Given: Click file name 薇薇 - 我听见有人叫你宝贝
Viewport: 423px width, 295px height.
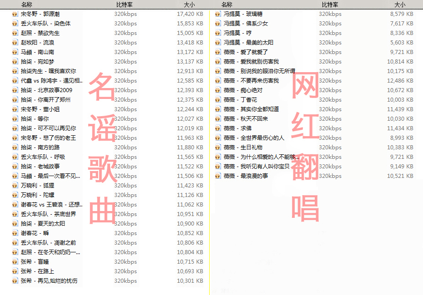Looking at the screenshot, I should click(x=257, y=167).
